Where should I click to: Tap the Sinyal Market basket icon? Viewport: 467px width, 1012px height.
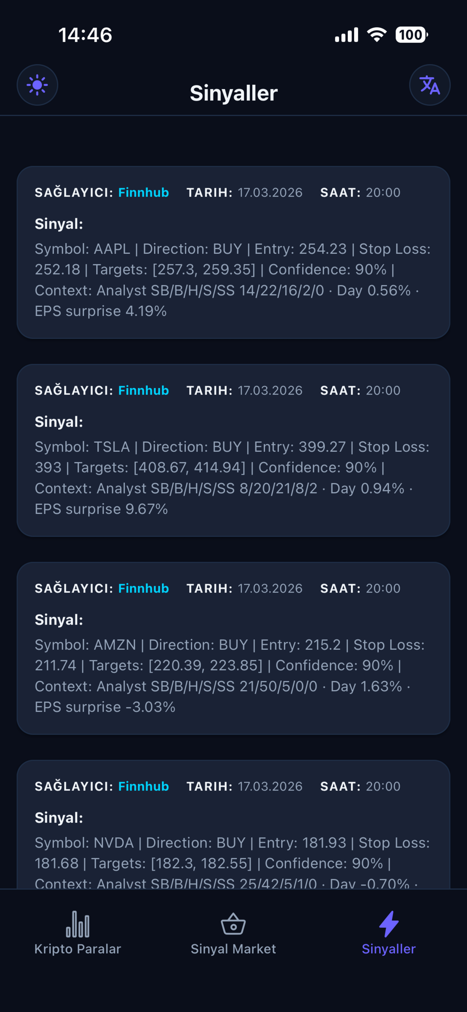[233, 924]
